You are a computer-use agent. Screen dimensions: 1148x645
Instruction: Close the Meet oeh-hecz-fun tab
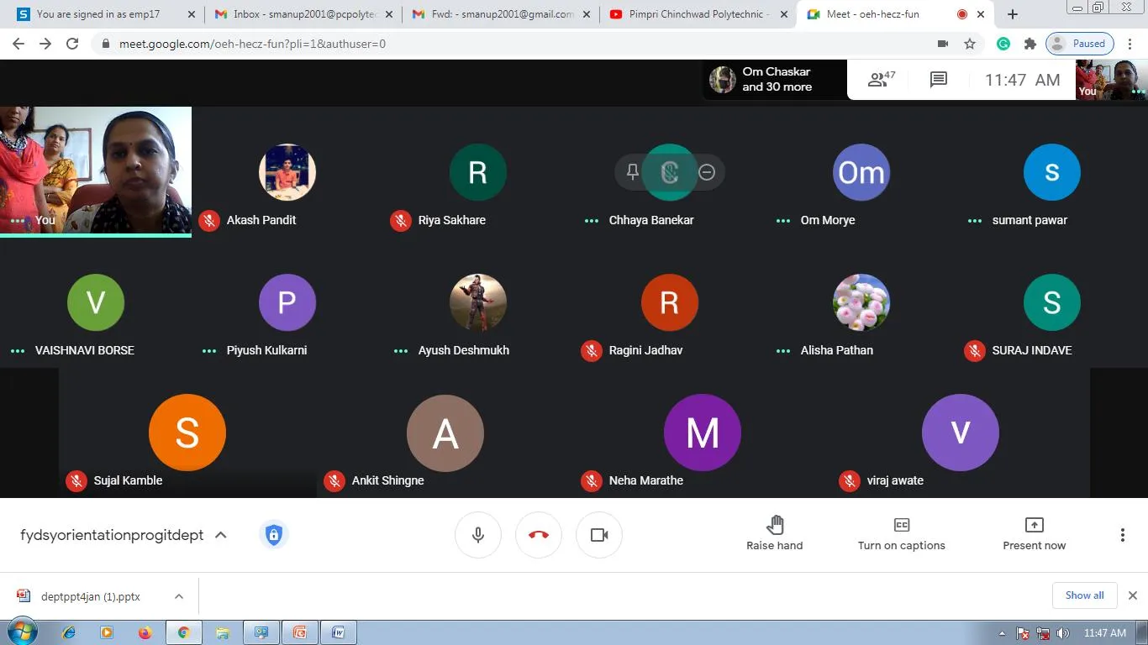[x=981, y=14]
